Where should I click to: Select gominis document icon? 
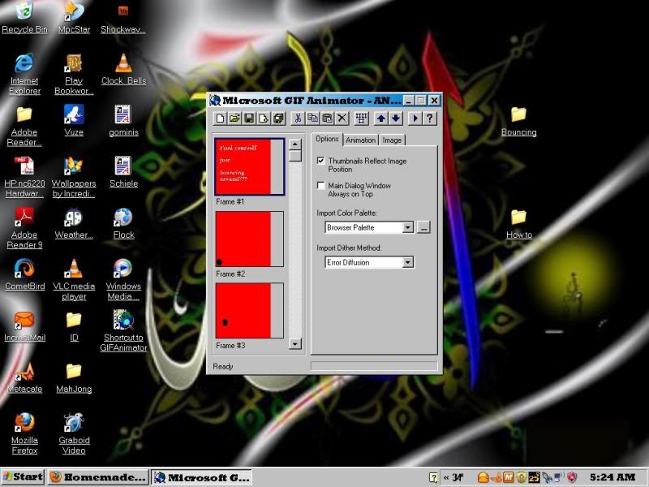(123, 120)
